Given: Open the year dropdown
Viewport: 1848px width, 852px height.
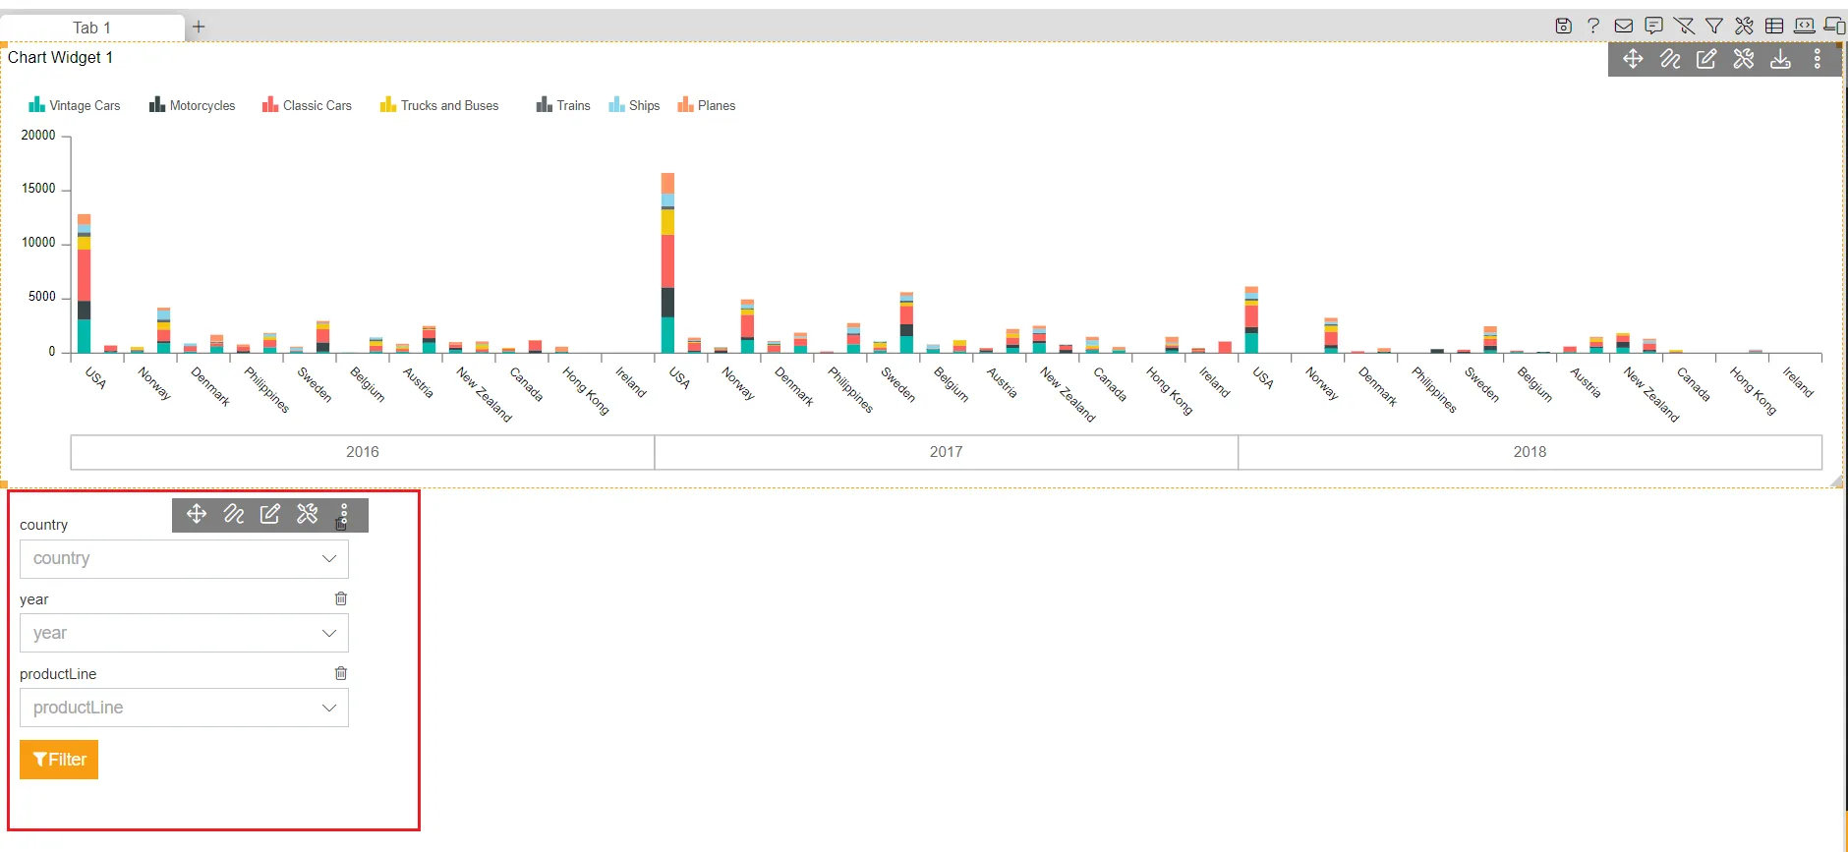Looking at the screenshot, I should [x=184, y=633].
